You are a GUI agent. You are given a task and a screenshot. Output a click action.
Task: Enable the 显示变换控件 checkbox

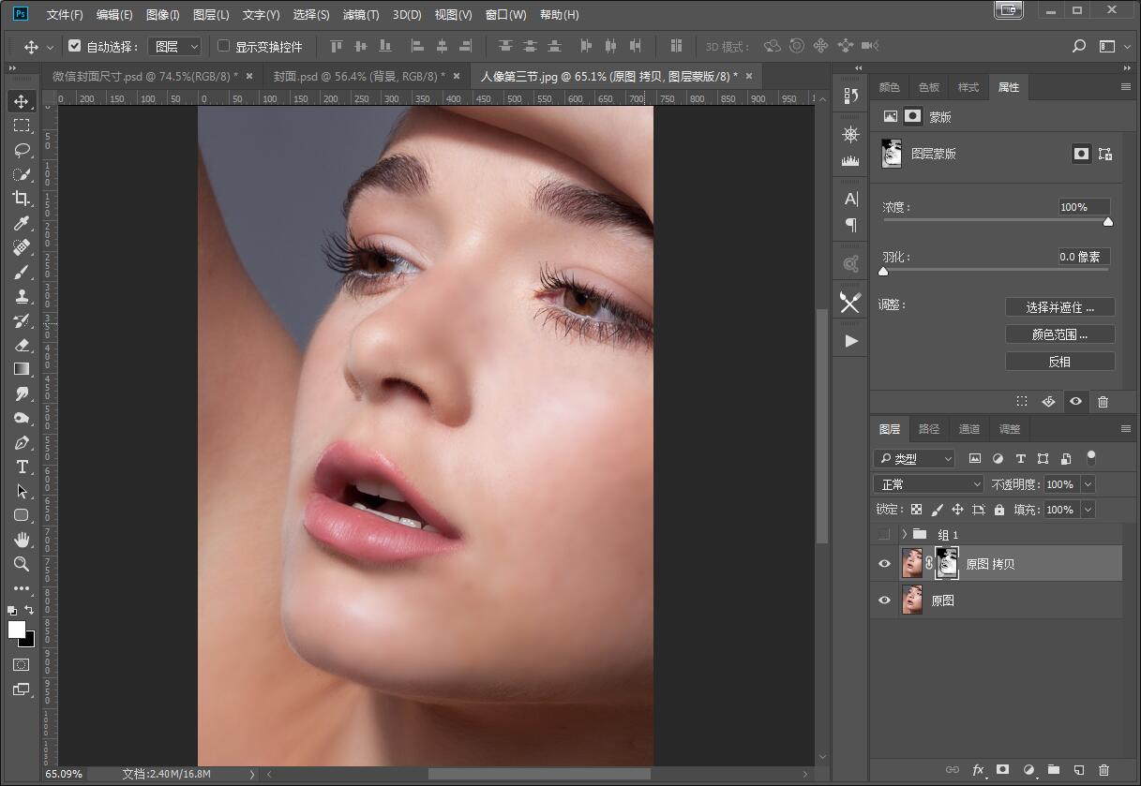click(223, 46)
